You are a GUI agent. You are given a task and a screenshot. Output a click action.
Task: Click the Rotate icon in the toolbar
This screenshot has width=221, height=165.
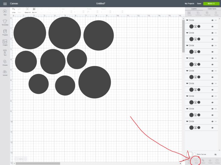point(88,12)
